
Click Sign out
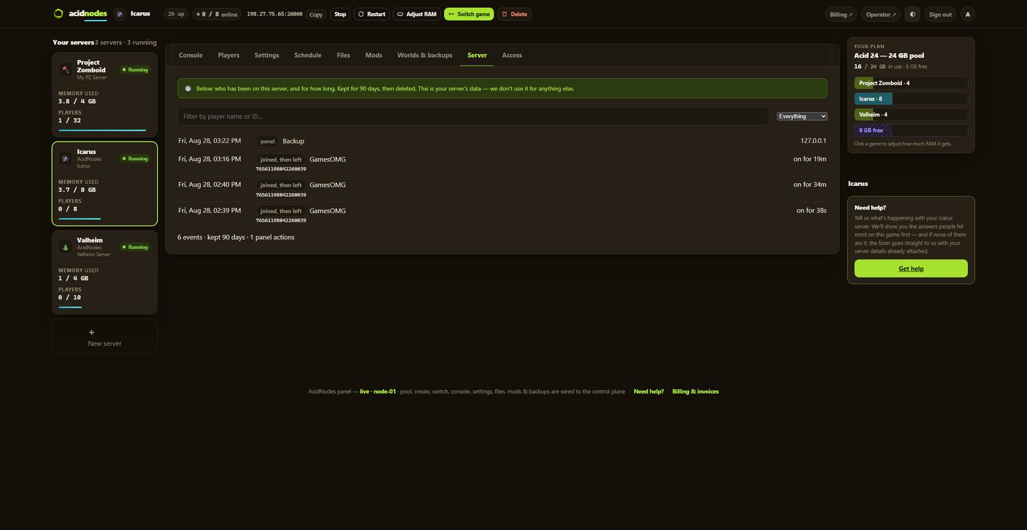tap(940, 14)
